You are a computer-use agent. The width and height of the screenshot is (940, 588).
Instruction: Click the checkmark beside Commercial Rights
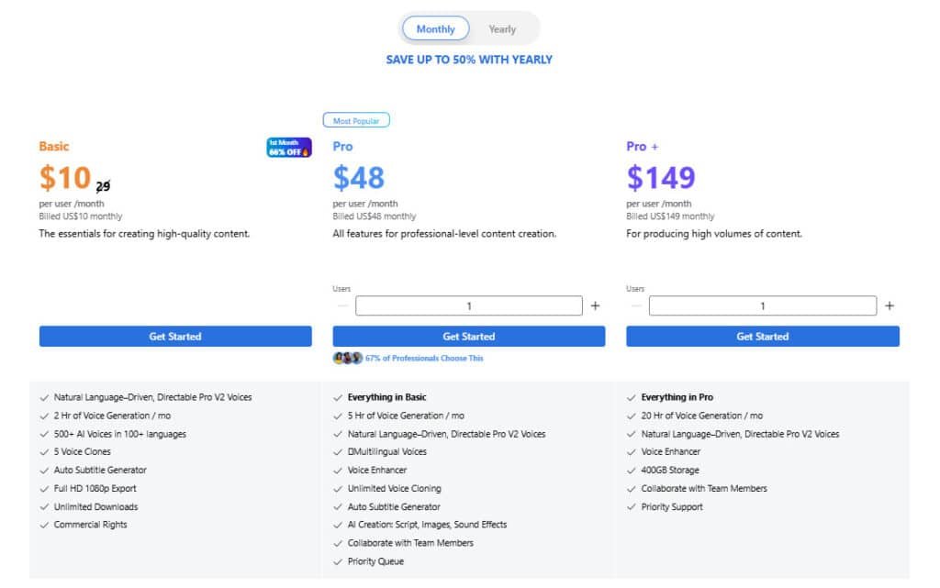tap(44, 526)
